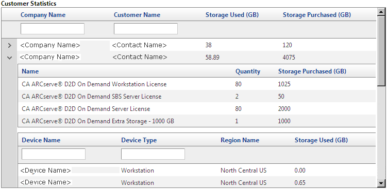The height and width of the screenshot is (189, 387).
Task: Select the Workstation License row
Action: pyautogui.click(x=197, y=84)
